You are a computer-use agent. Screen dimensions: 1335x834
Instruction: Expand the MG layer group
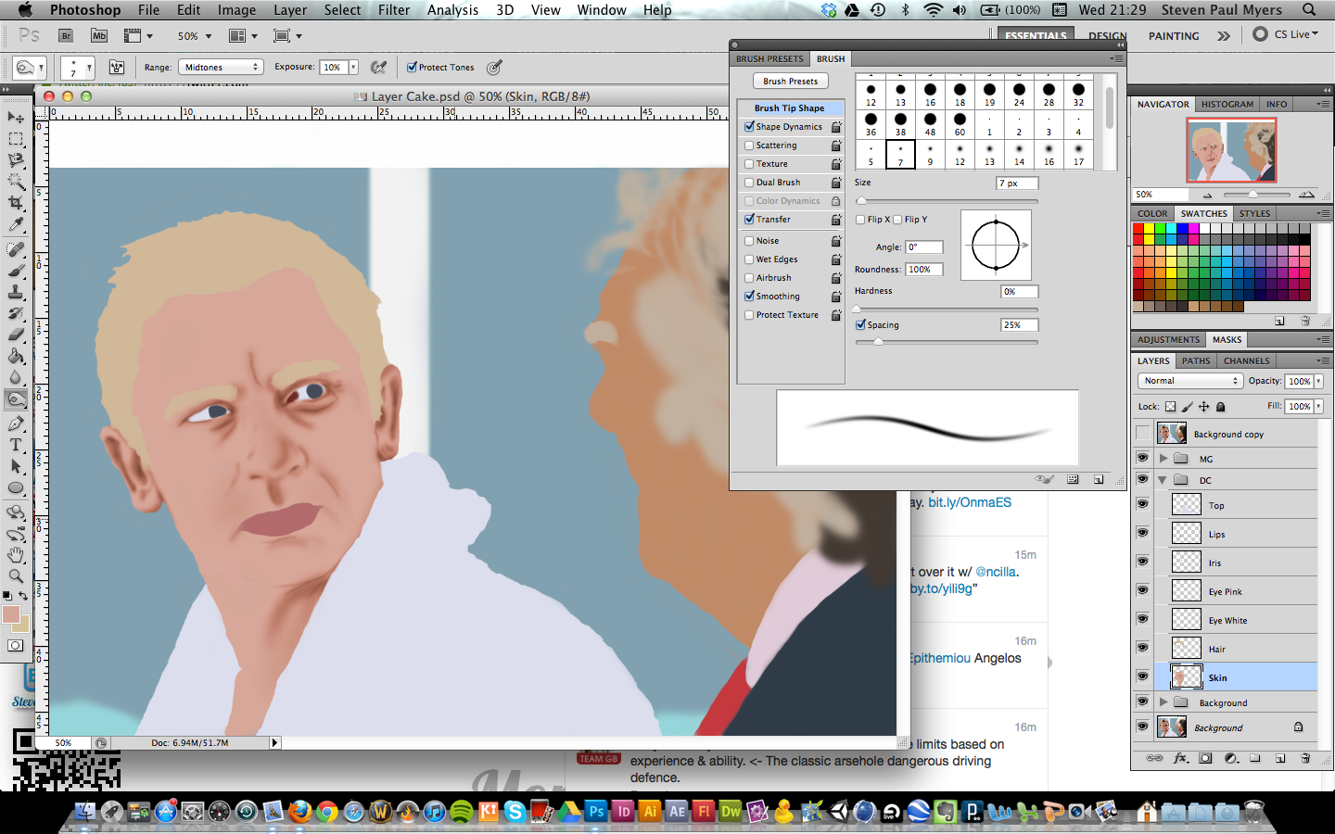(1163, 458)
